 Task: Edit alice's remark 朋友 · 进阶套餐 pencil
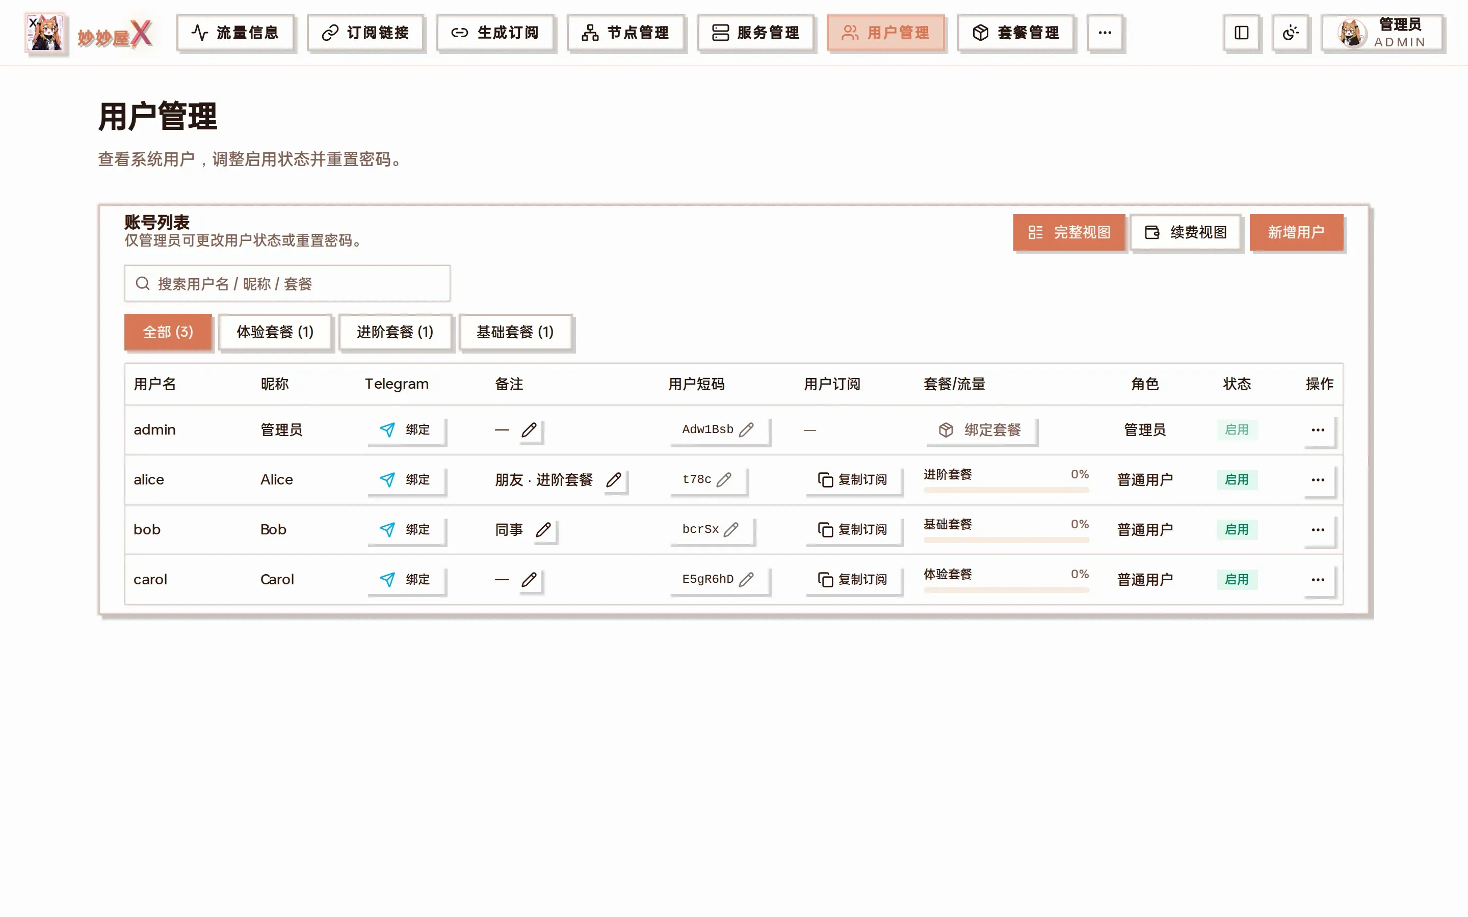614,480
